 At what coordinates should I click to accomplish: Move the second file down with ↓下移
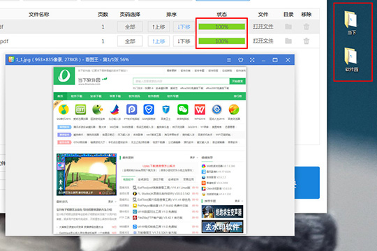(184, 41)
